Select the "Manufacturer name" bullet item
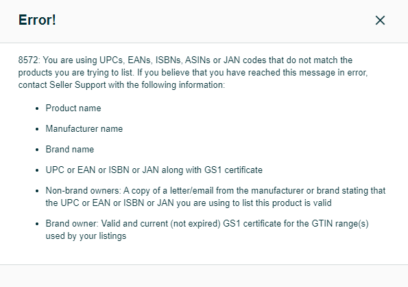The width and height of the screenshot is (408, 287). 84,128
